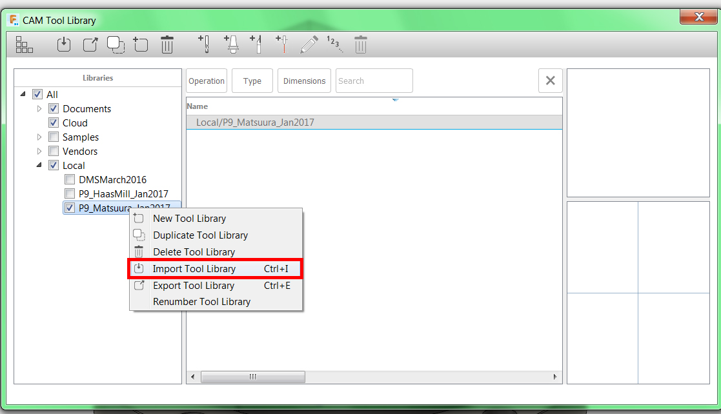Screen dimensions: 721x414
Task: Click the Import tool library toolbar icon
Action: (64, 44)
